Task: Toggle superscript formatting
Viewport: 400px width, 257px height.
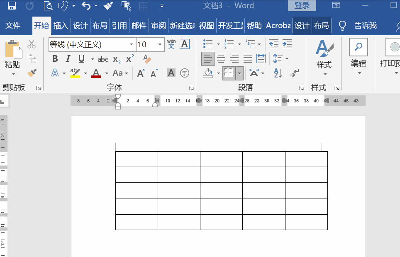Action: point(130,59)
